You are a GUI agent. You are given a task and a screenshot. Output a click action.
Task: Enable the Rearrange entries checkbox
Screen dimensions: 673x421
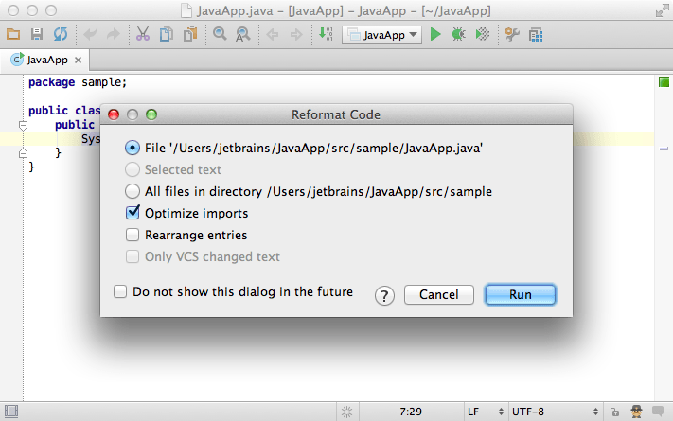click(133, 235)
